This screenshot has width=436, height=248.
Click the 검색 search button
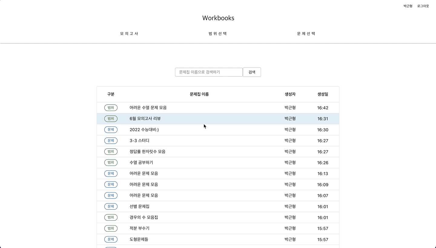252,72
